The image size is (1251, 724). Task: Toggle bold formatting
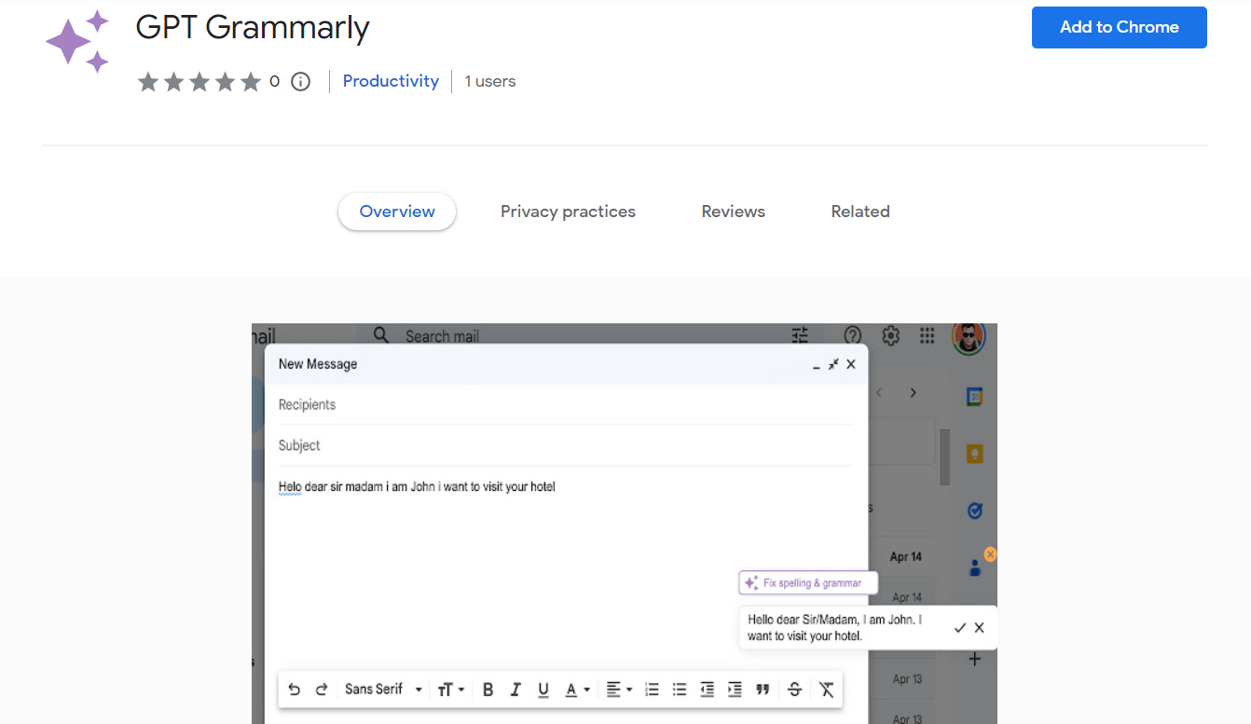coord(488,690)
